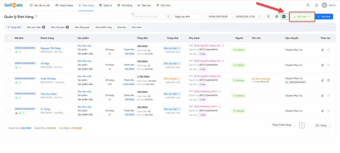The width and height of the screenshot is (340, 153).
Task: Filter by Đơn đang giao status
Action: point(82,27)
